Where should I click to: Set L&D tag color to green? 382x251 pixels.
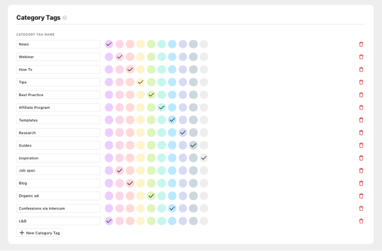pos(151,221)
